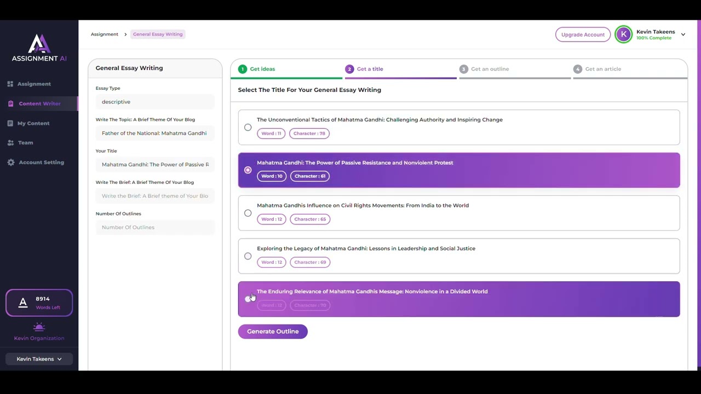The height and width of the screenshot is (394, 701).
Task: Open Account Setting via gear icon
Action: coord(10,162)
